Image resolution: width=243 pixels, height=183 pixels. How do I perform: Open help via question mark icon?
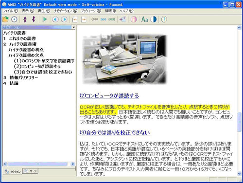pos(164,19)
